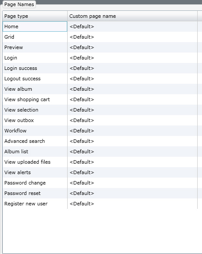Screen dimensions: 202x254
Task: Select the View outbox page type
Action: click(35, 120)
